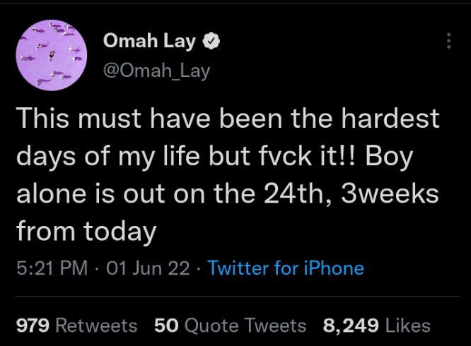Viewport: 471px width, 346px height.
Task: Click the @Omah_Lay handle
Action: coord(156,71)
